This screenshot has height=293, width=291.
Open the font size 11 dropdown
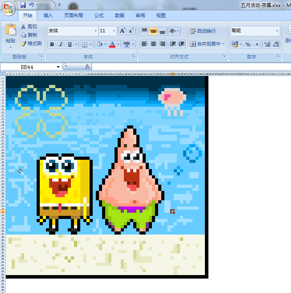[x=114, y=31]
